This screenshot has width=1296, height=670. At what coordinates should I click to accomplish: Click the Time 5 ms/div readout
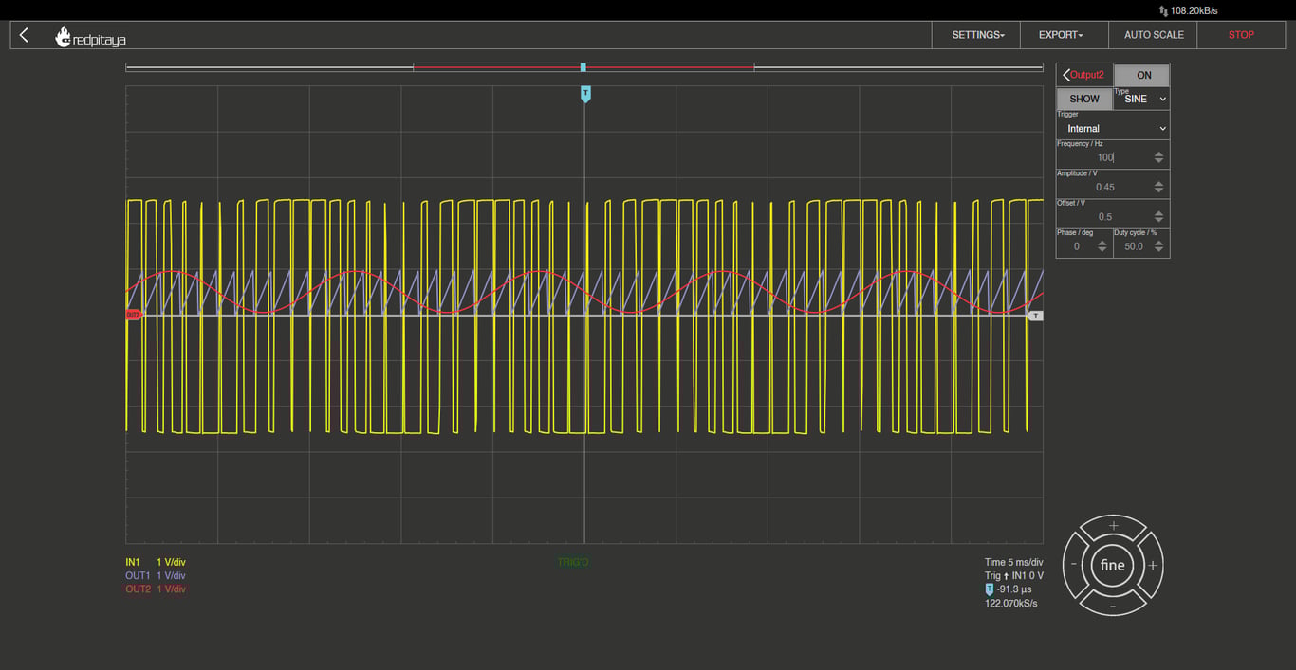pyautogui.click(x=1013, y=562)
